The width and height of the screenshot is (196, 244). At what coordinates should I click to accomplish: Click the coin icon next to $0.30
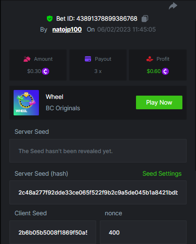pyautogui.click(x=45, y=72)
